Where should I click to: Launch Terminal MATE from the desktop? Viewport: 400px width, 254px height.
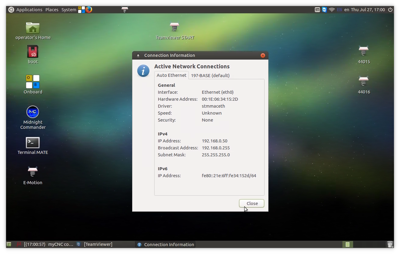point(33,143)
